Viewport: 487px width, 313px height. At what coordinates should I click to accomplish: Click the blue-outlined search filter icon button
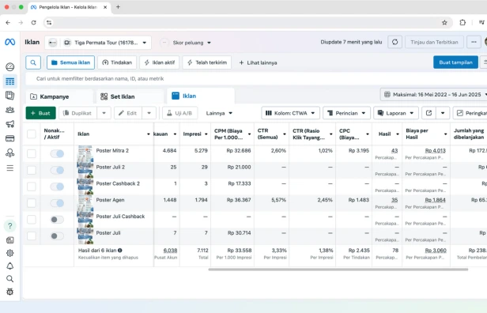pyautogui.click(x=33, y=62)
